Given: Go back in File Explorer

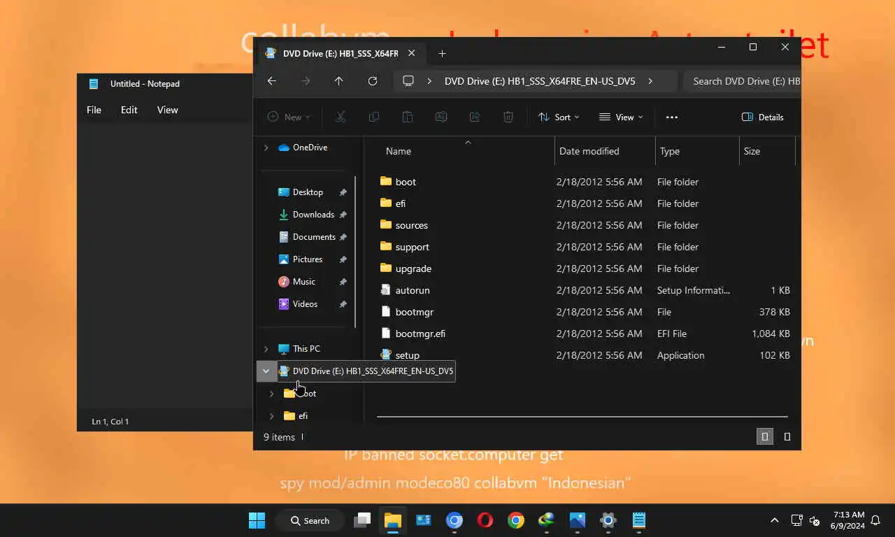Looking at the screenshot, I should (272, 81).
